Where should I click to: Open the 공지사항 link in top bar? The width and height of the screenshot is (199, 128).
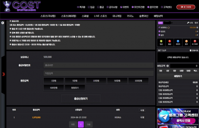click(x=112, y=7)
